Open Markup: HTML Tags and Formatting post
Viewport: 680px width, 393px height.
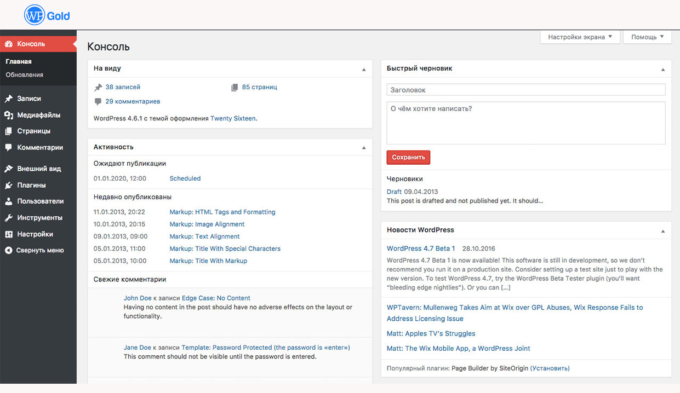pyautogui.click(x=222, y=212)
